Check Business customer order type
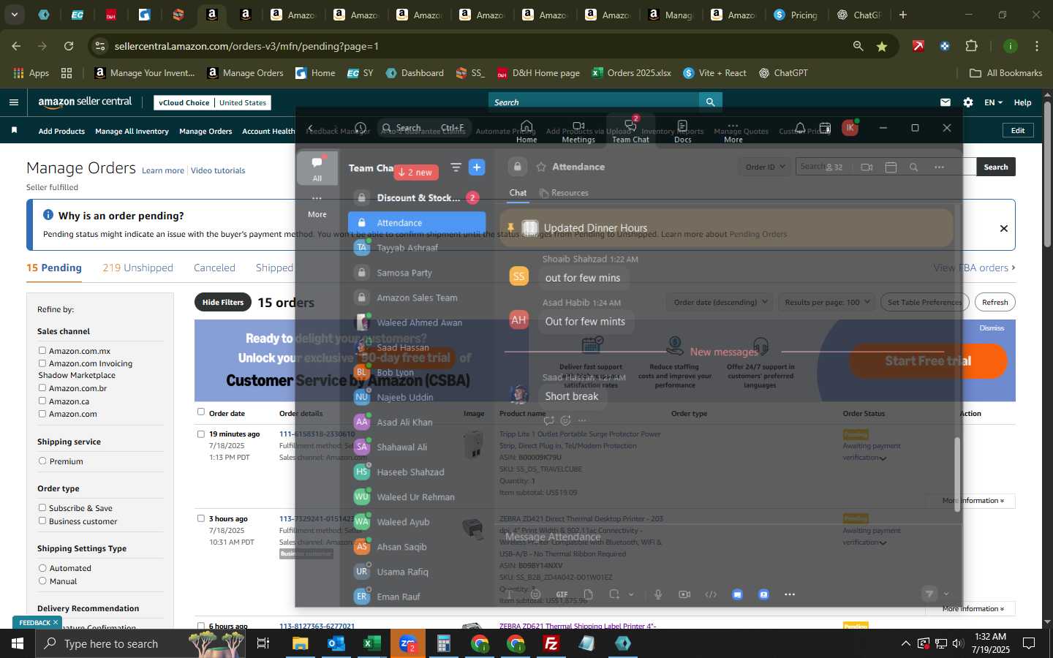Screen dimensions: 1053x658 tap(42, 521)
